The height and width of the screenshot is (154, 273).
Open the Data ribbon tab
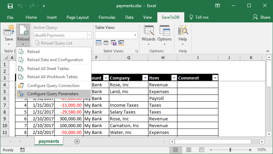(129, 17)
